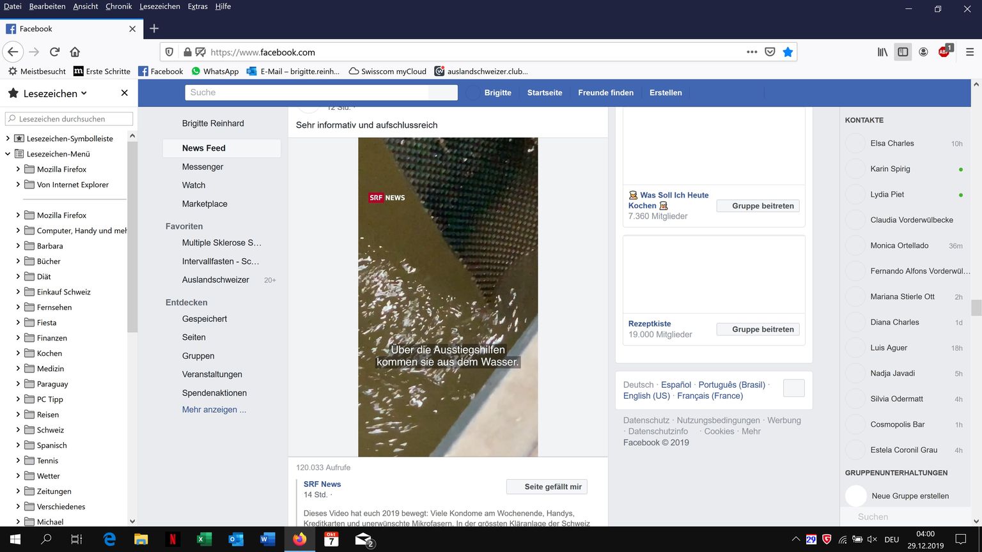Open the Lesezeichen sidebar switcher dropdown

coord(55,93)
